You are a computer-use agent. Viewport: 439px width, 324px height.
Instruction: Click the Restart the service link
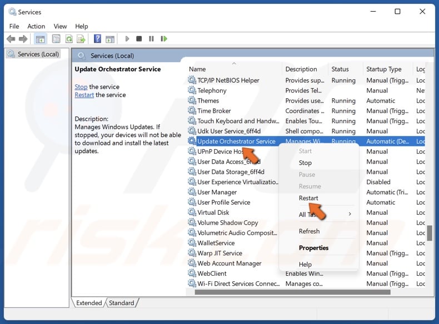point(84,95)
